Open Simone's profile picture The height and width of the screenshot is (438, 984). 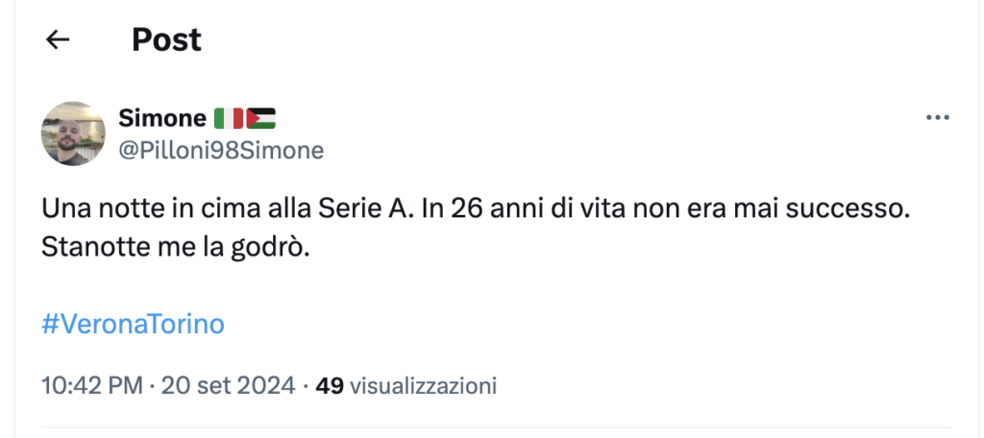[73, 134]
